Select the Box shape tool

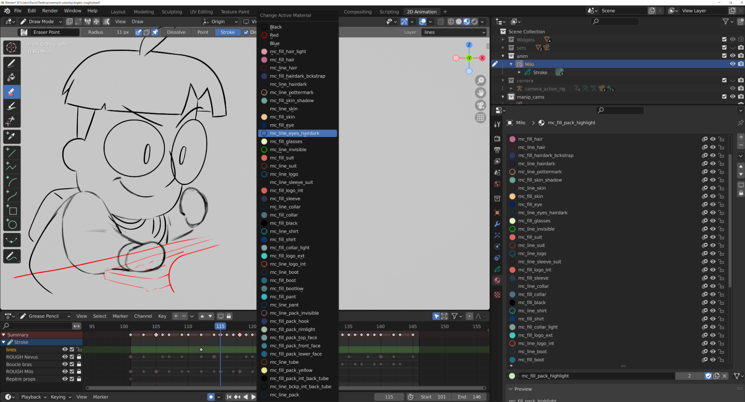(x=12, y=211)
